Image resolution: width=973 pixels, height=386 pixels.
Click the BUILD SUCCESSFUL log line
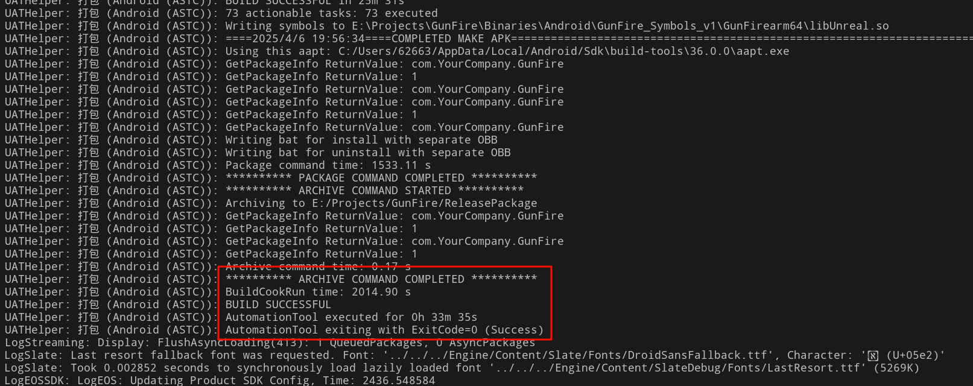click(278, 305)
